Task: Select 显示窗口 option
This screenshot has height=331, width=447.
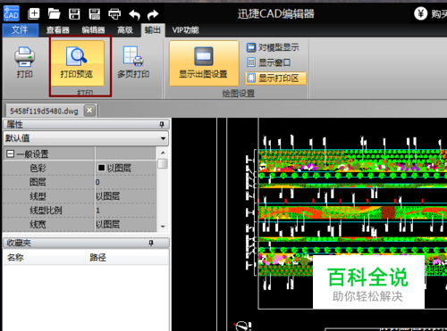Action: (268, 62)
